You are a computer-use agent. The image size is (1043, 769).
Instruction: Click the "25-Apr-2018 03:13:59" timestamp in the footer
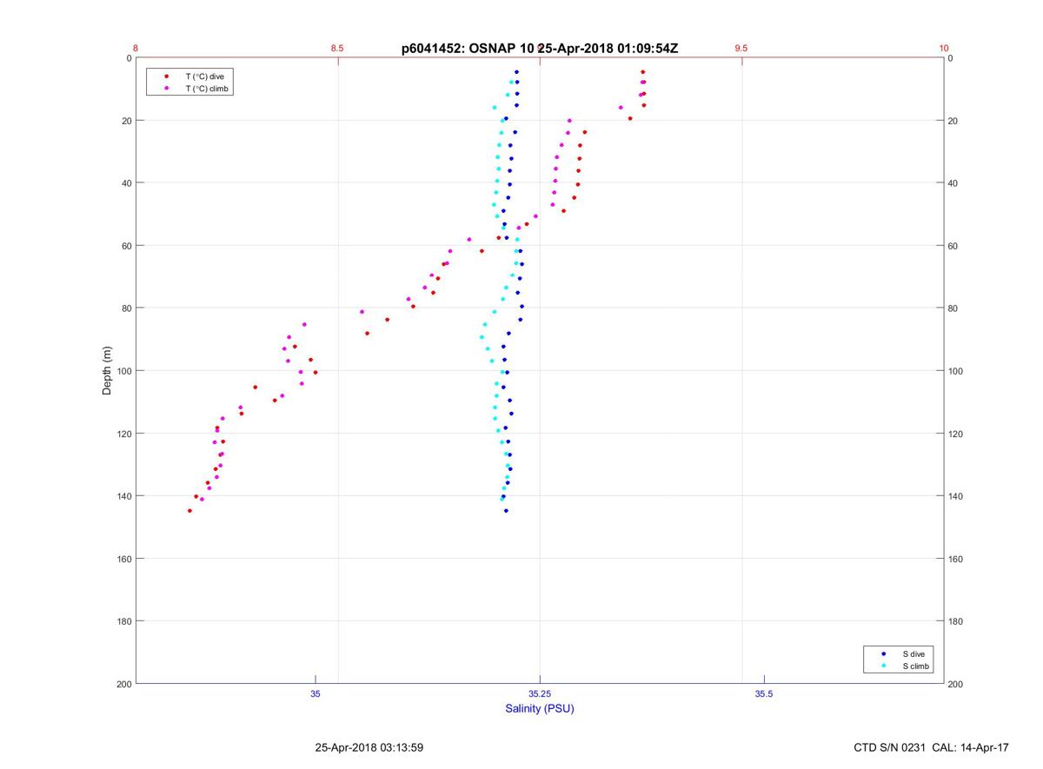[369, 747]
